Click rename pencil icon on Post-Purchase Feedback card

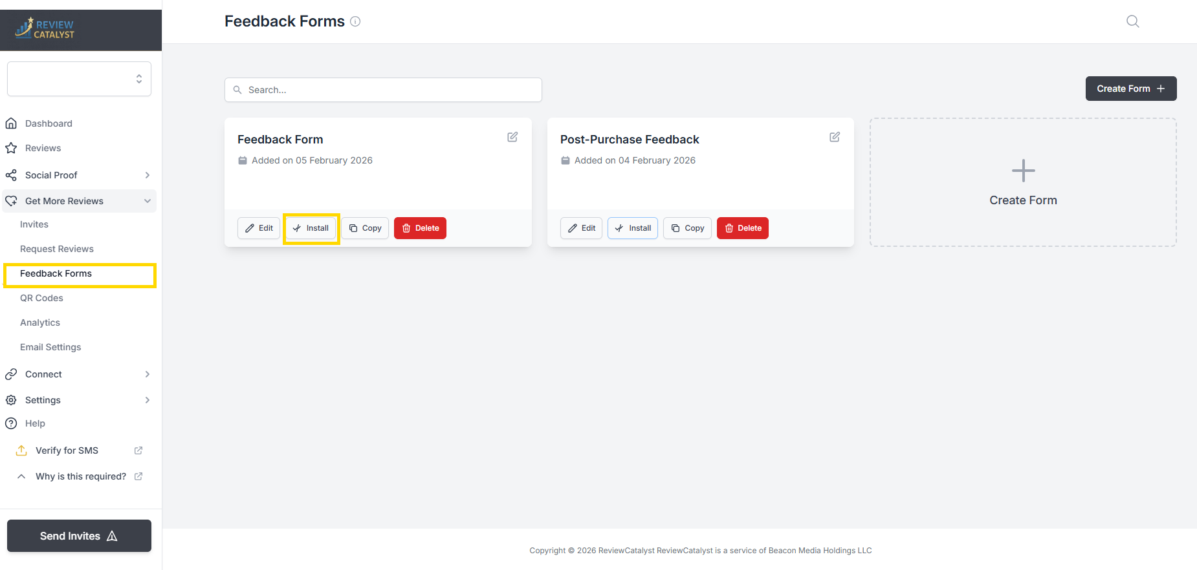(835, 137)
